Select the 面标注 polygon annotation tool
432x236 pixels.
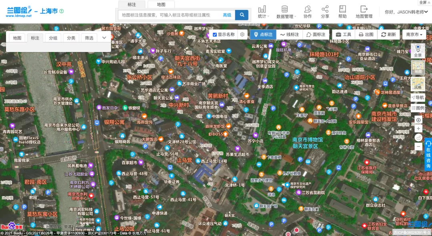[x=316, y=34]
